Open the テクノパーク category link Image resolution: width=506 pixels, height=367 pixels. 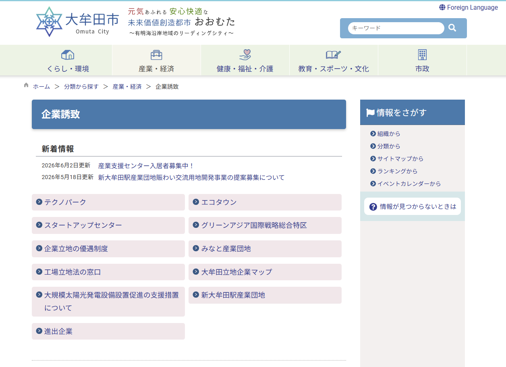[108, 202]
